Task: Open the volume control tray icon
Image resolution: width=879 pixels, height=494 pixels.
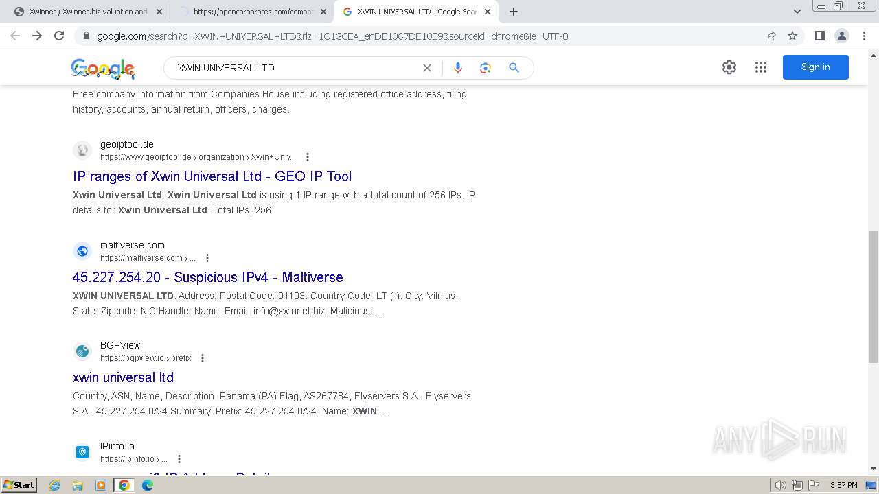Action: (x=781, y=485)
